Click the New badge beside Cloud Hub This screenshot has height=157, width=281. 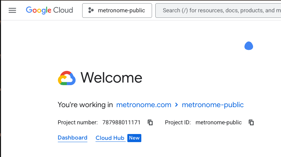click(x=134, y=138)
